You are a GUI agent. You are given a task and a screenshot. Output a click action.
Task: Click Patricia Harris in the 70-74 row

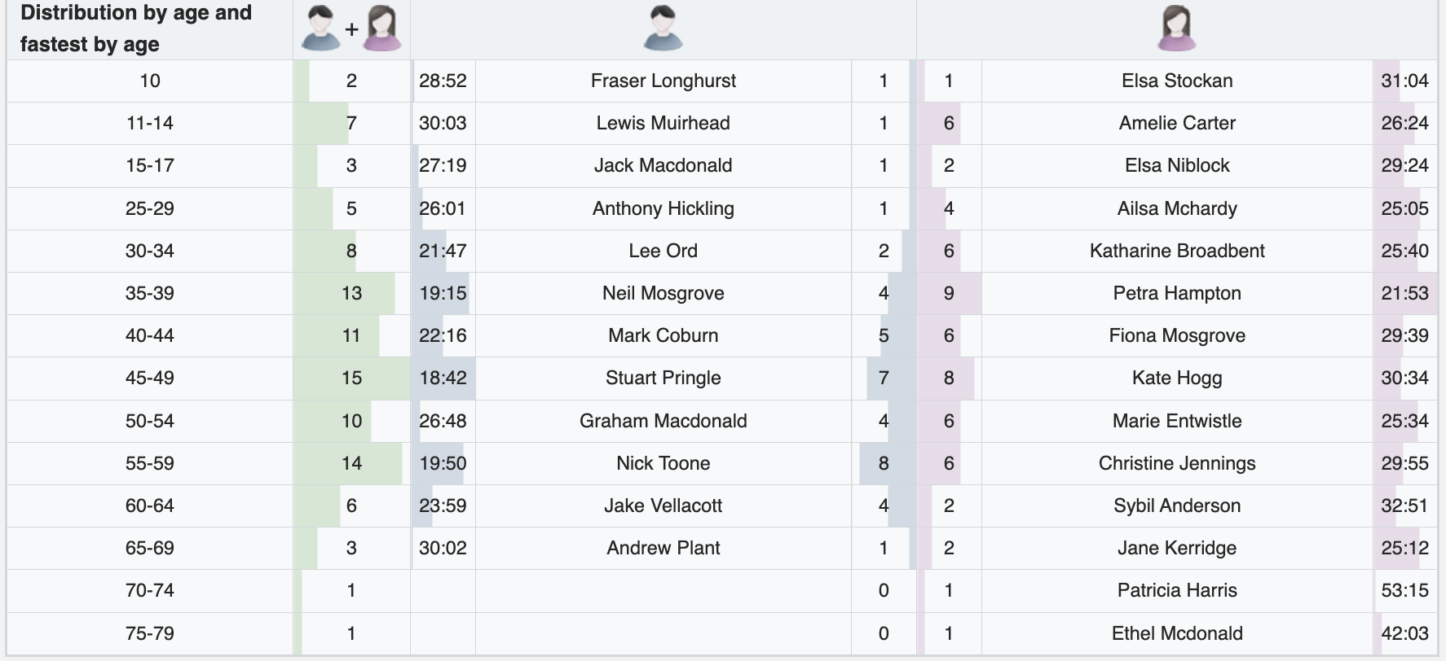click(x=1176, y=590)
